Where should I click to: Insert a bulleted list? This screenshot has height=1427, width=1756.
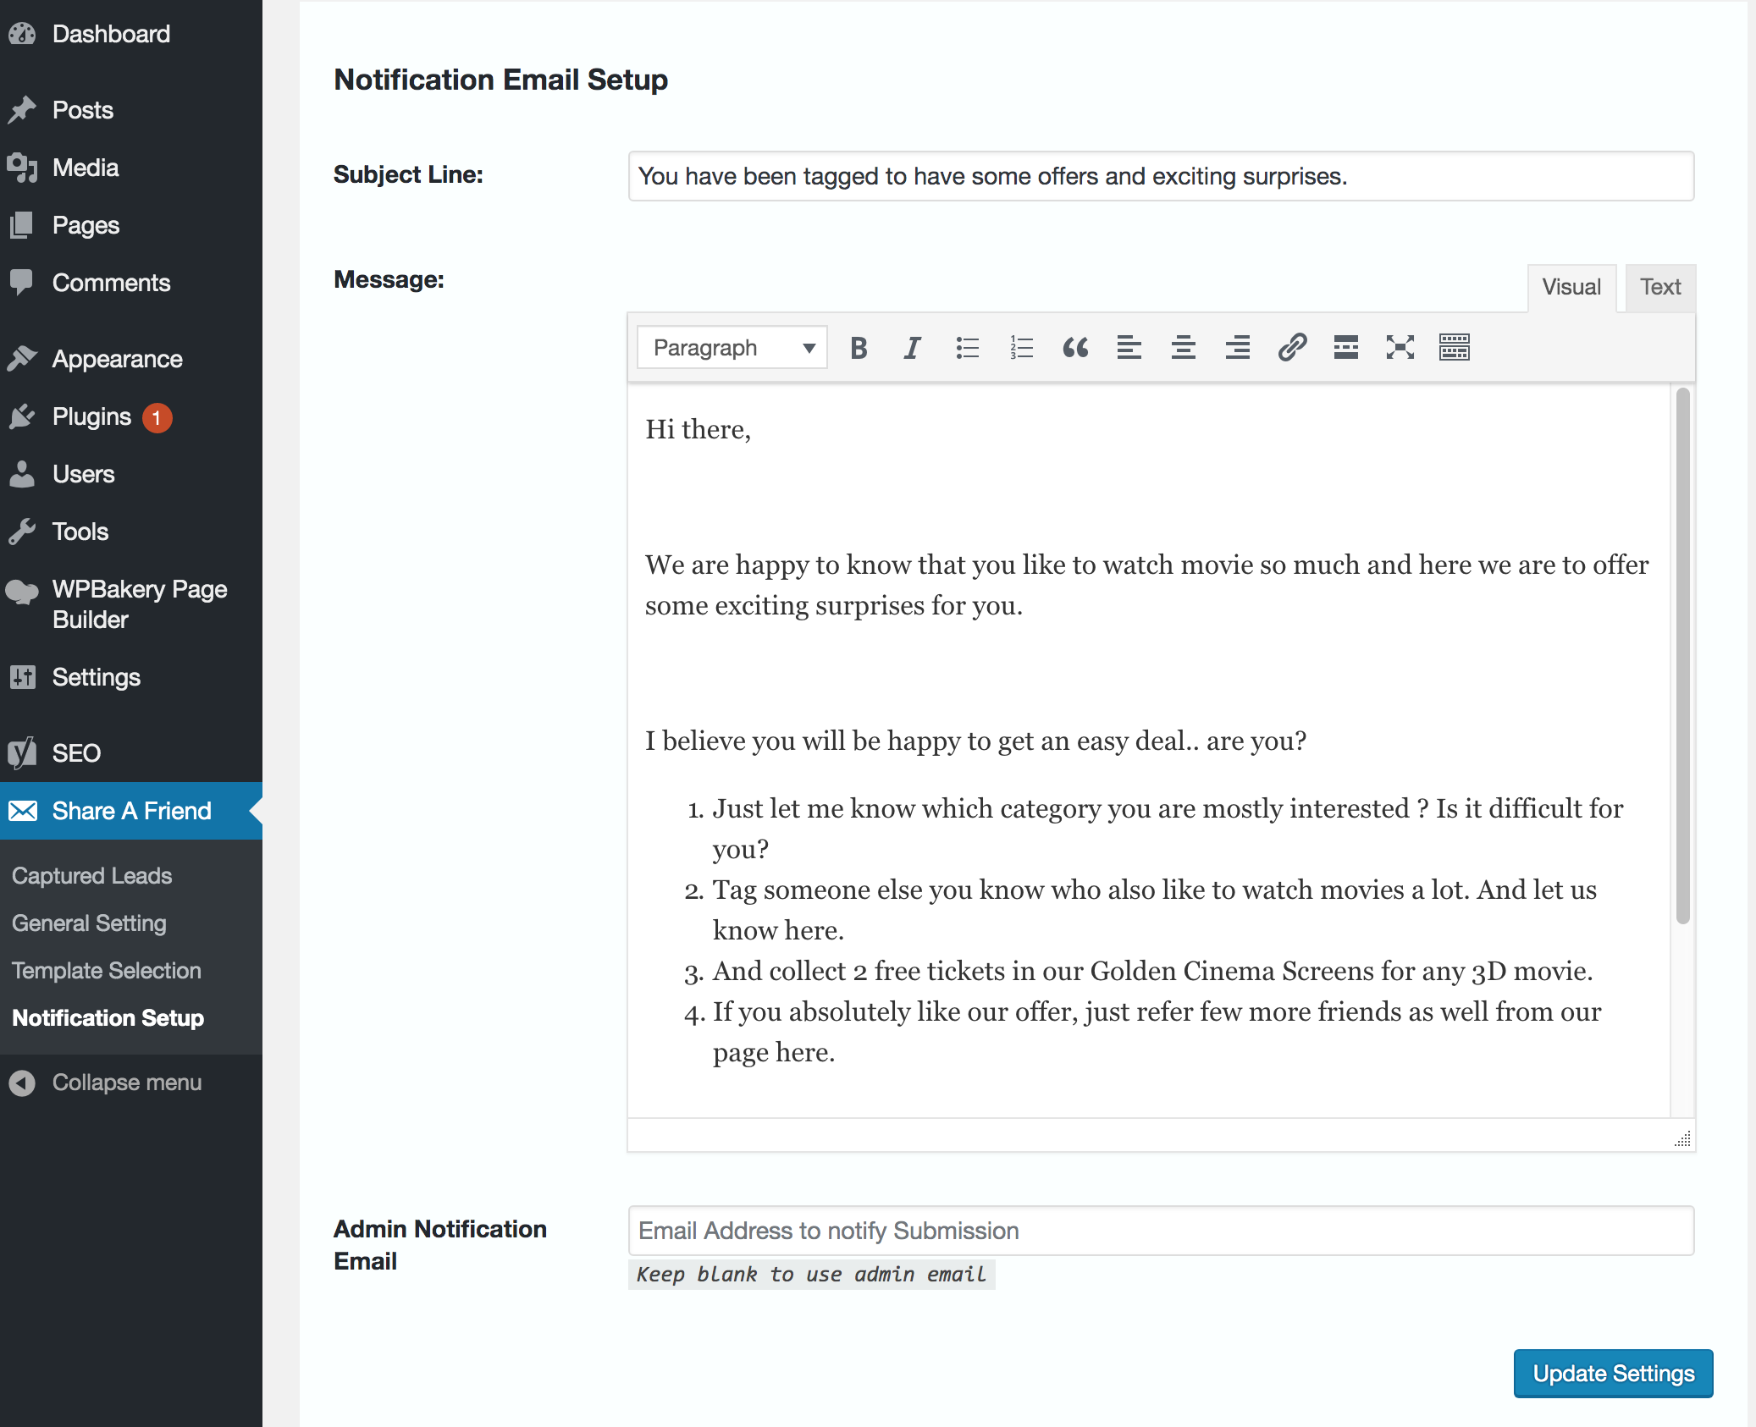pyautogui.click(x=967, y=348)
